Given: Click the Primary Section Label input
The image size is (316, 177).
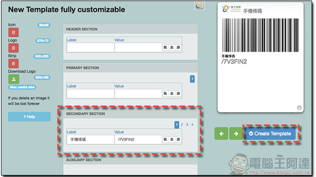Looking at the screenshot, I should pos(90,93).
